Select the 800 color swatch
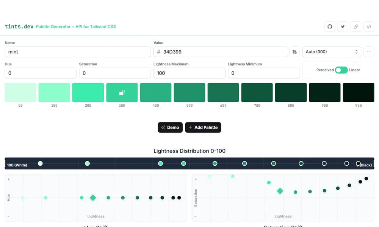 pyautogui.click(x=291, y=93)
